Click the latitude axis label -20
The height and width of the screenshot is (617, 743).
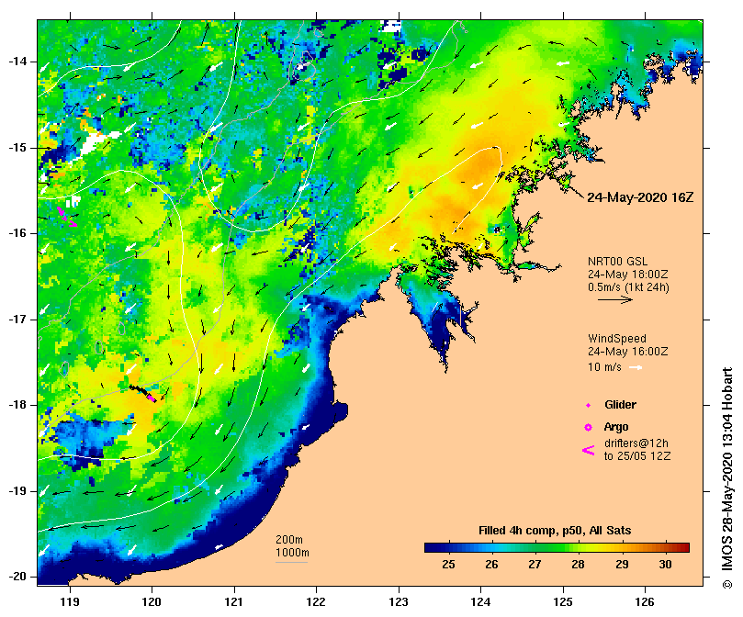tap(18, 577)
